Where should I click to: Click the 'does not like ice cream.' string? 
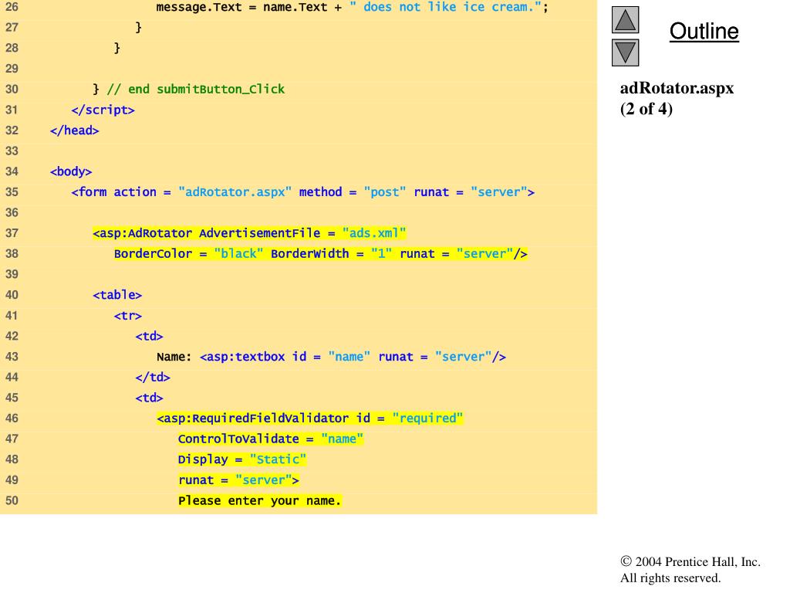click(445, 7)
